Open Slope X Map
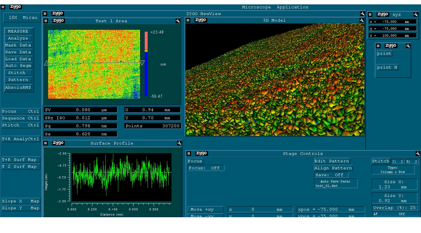This screenshot has width=421, height=233. tap(21, 201)
